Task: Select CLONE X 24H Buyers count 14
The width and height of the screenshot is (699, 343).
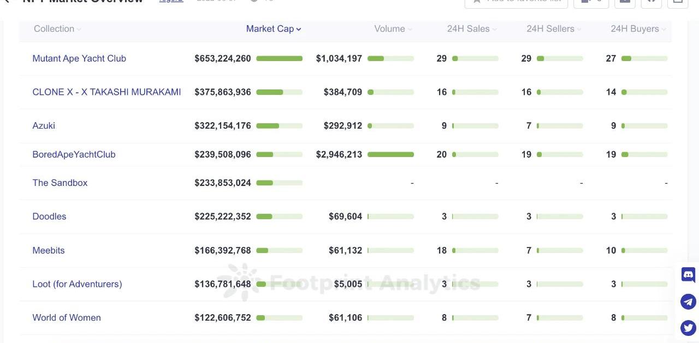Action: (x=611, y=92)
